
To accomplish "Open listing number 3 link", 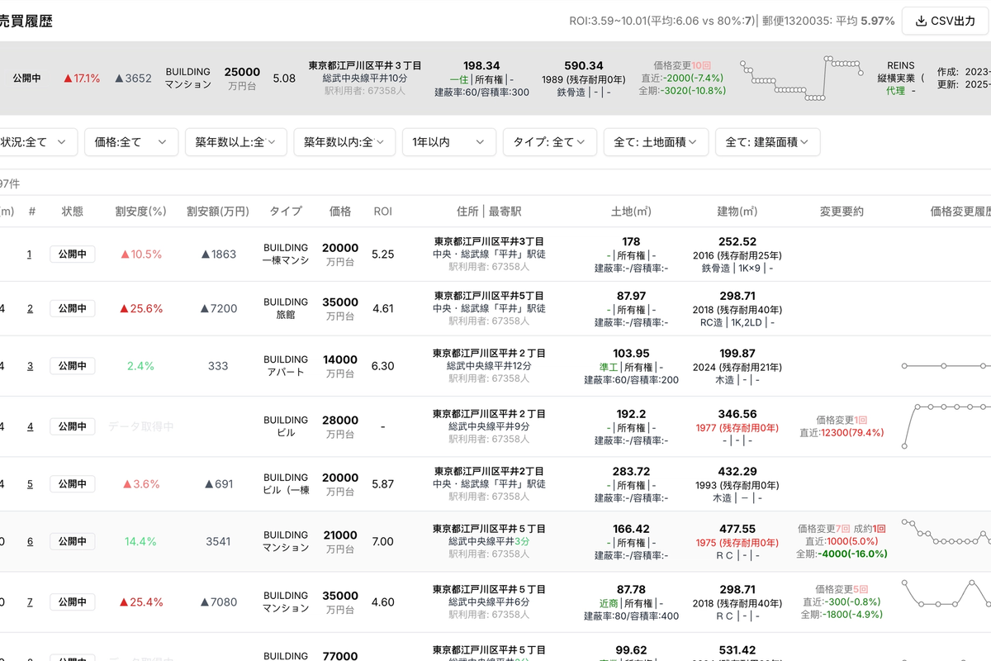I will pos(30,365).
